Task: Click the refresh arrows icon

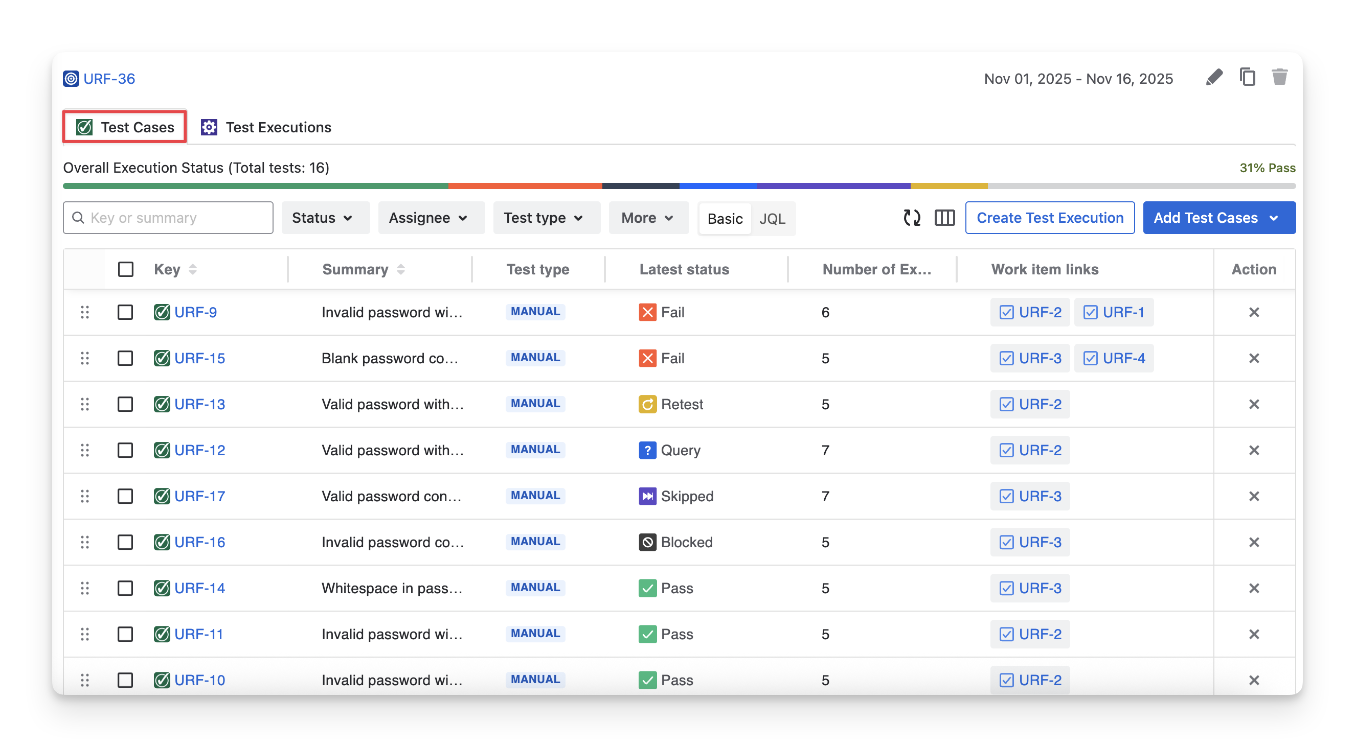Action: 912,218
